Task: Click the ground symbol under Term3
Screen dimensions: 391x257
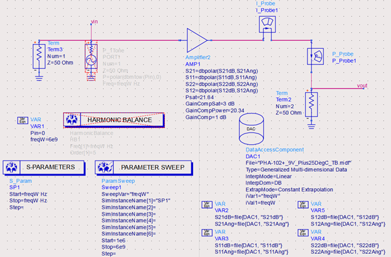Action: 39,78
